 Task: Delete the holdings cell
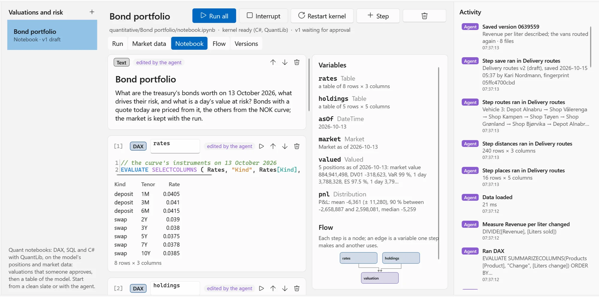297,288
